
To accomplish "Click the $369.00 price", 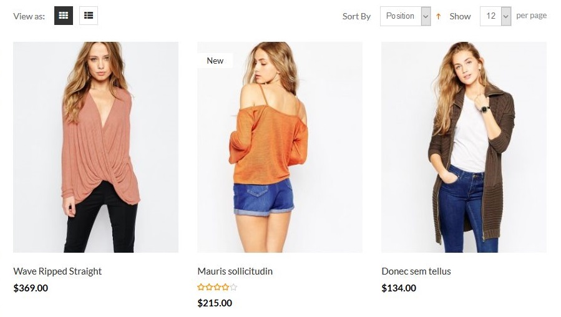I will 31,288.
